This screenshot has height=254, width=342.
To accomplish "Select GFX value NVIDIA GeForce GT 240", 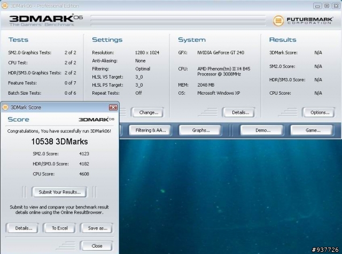I will point(221,52).
